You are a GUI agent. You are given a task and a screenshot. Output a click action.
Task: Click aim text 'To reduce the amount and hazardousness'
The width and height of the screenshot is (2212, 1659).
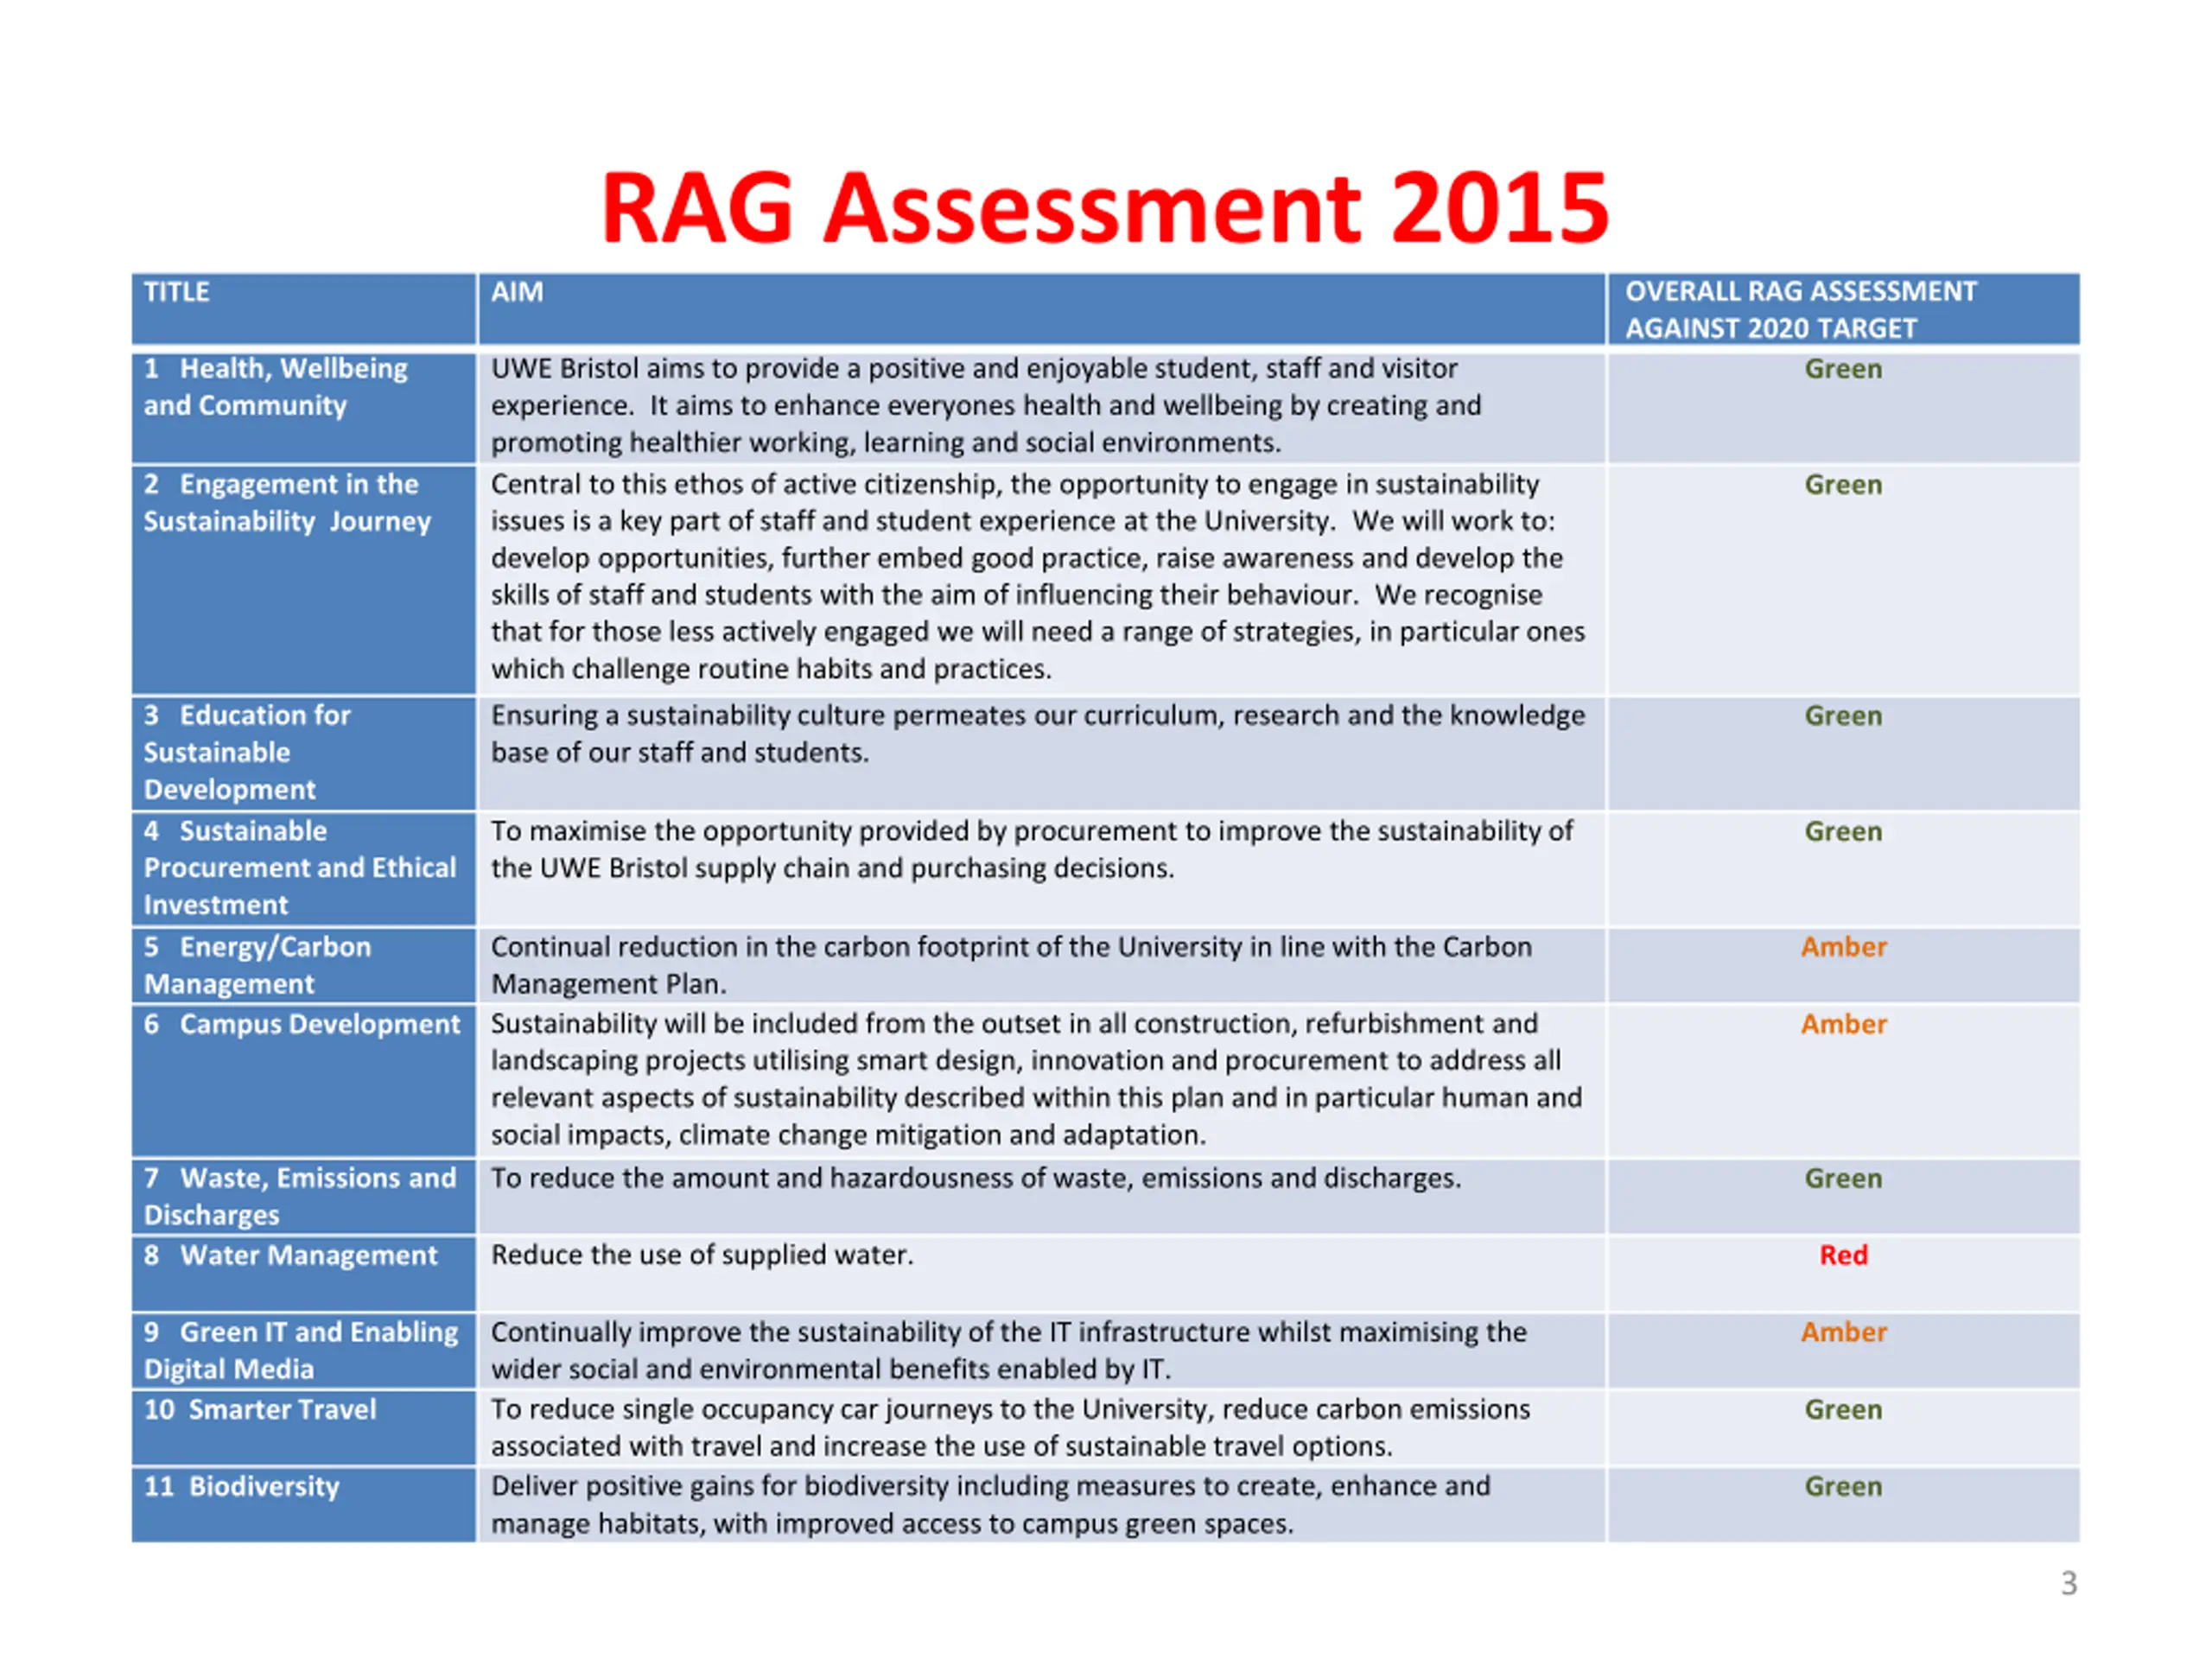[x=976, y=1179]
